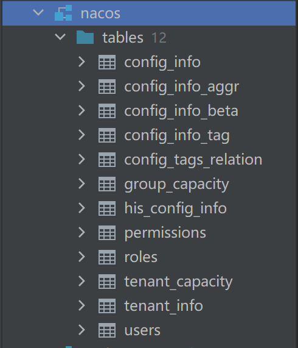The width and height of the screenshot is (298, 348).
Task: Click the group_capacity table icon
Action: 107,184
